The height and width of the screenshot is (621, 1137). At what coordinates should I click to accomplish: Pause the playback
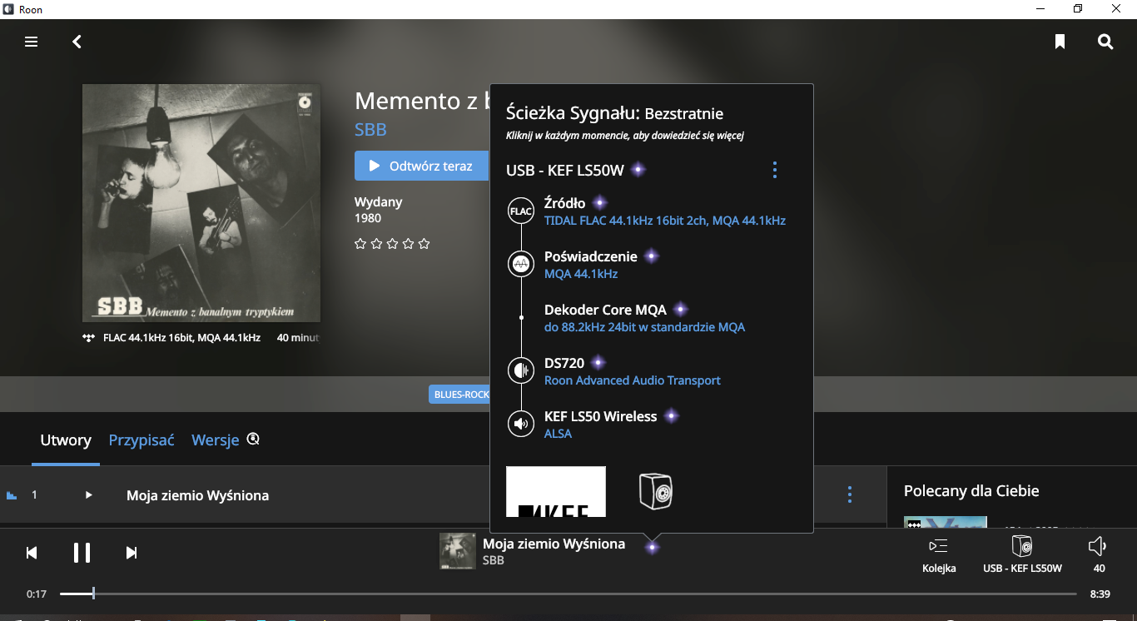click(x=82, y=553)
